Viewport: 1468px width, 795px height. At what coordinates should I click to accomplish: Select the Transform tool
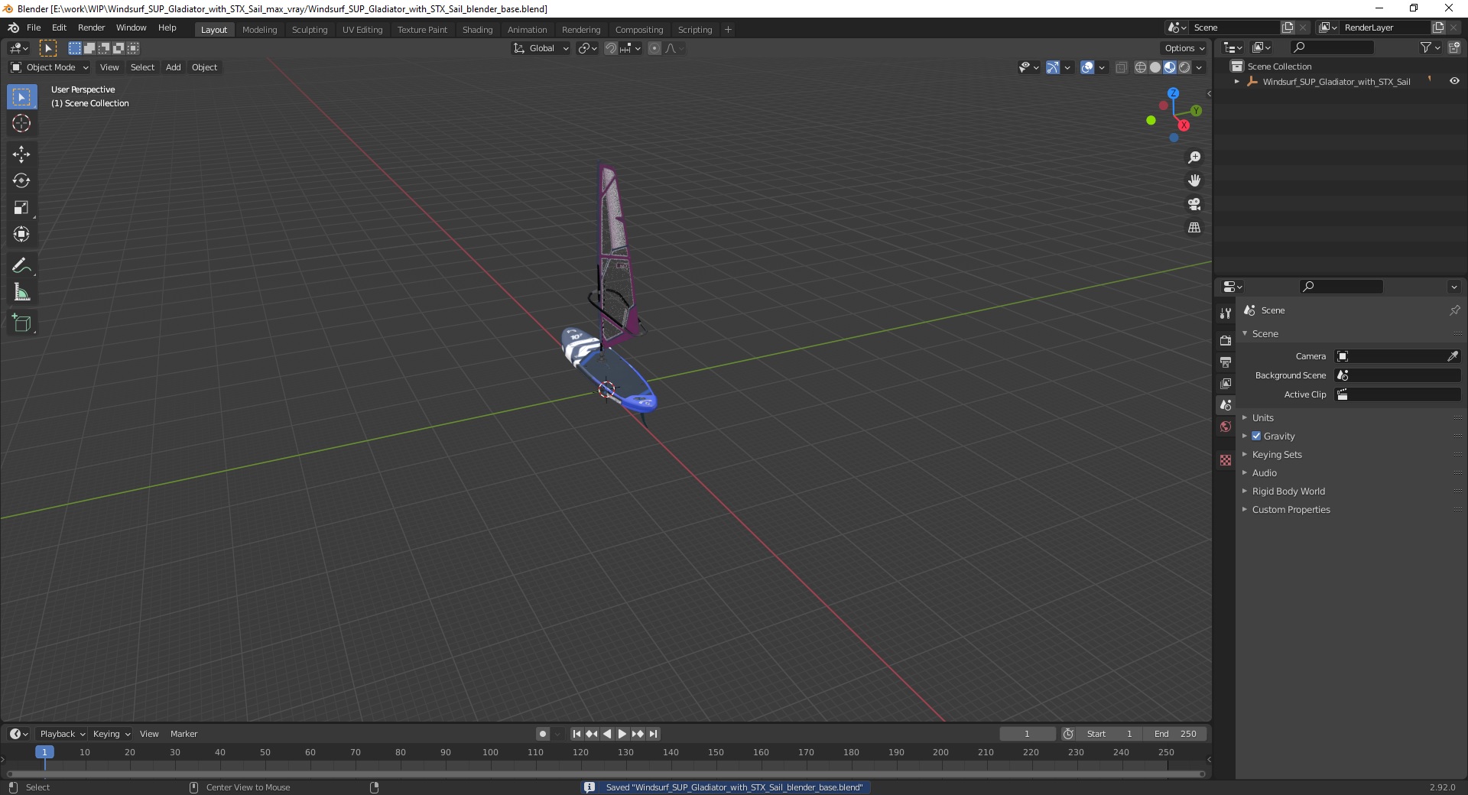coord(21,235)
